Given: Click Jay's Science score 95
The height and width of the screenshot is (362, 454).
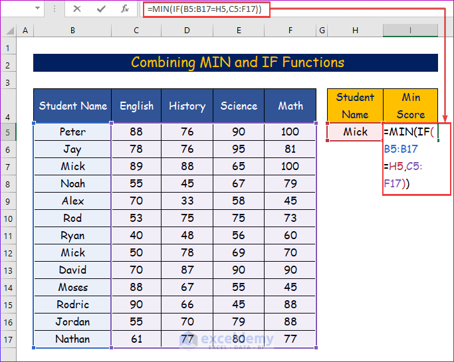Looking at the screenshot, I should click(239, 149).
